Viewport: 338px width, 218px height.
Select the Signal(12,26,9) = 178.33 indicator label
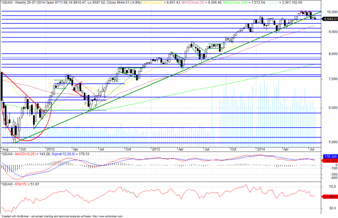pyautogui.click(x=70, y=154)
